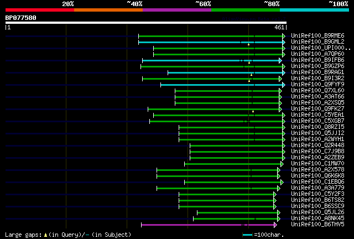Click the UniRef100_C1MW70 label

(x=317, y=164)
